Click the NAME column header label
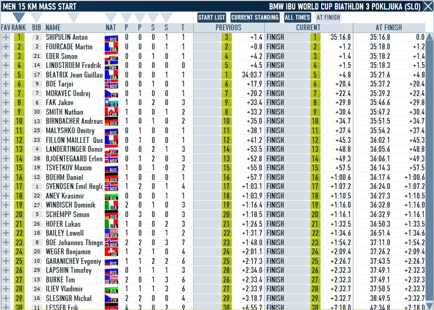The image size is (434, 310). tap(53, 28)
